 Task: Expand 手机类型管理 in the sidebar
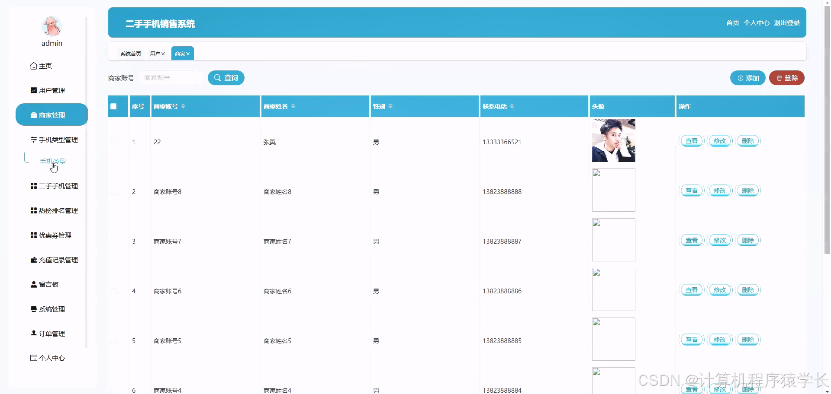(x=54, y=140)
